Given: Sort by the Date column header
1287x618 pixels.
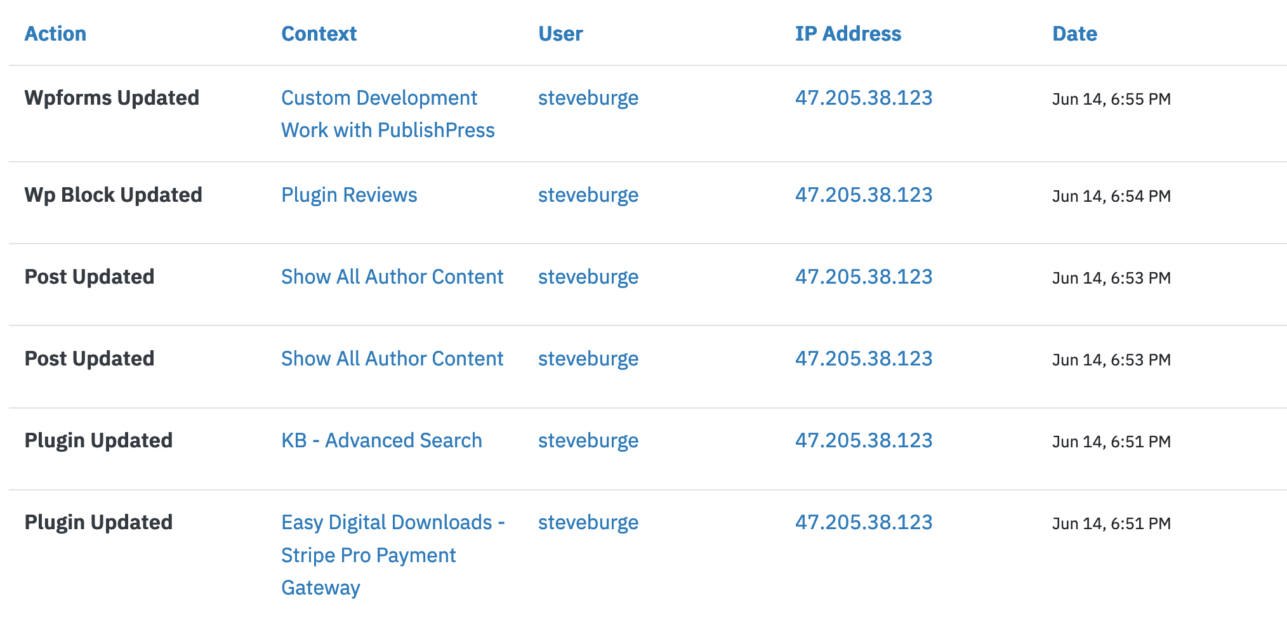Looking at the screenshot, I should click(x=1074, y=34).
